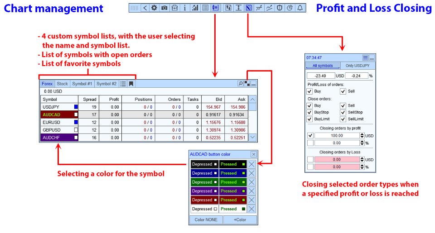Click the toolbar drag grip handle

(134, 8)
